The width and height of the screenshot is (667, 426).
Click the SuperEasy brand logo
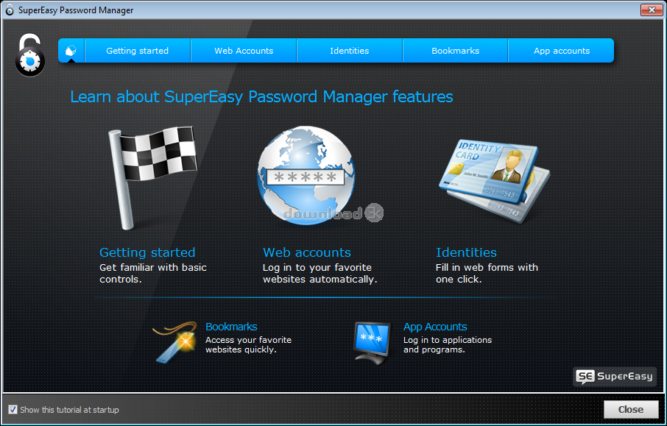tap(615, 376)
